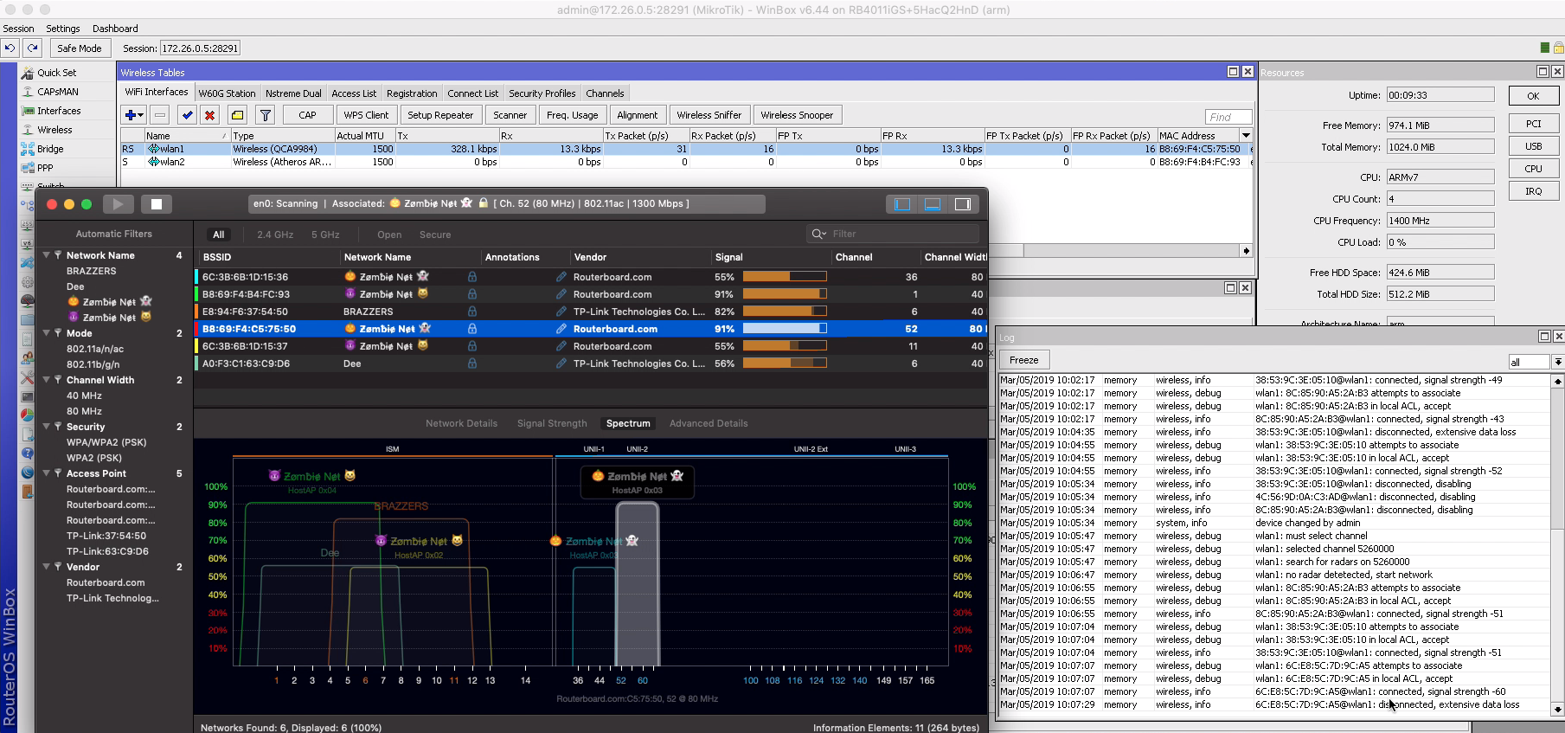The image size is (1565, 733).
Task: Open the Log topic filter dropdown
Action: [x=1557, y=362]
